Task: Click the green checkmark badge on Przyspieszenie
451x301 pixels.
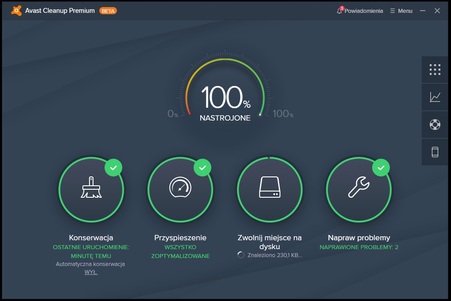Action: (202, 168)
